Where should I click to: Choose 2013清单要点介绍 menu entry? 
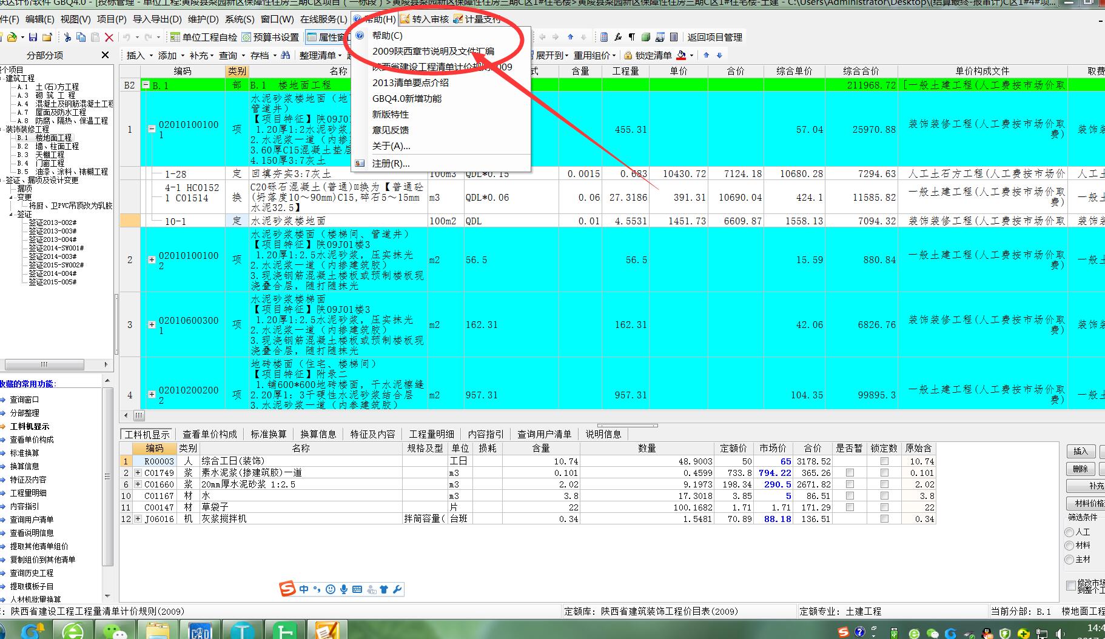pyautogui.click(x=411, y=83)
